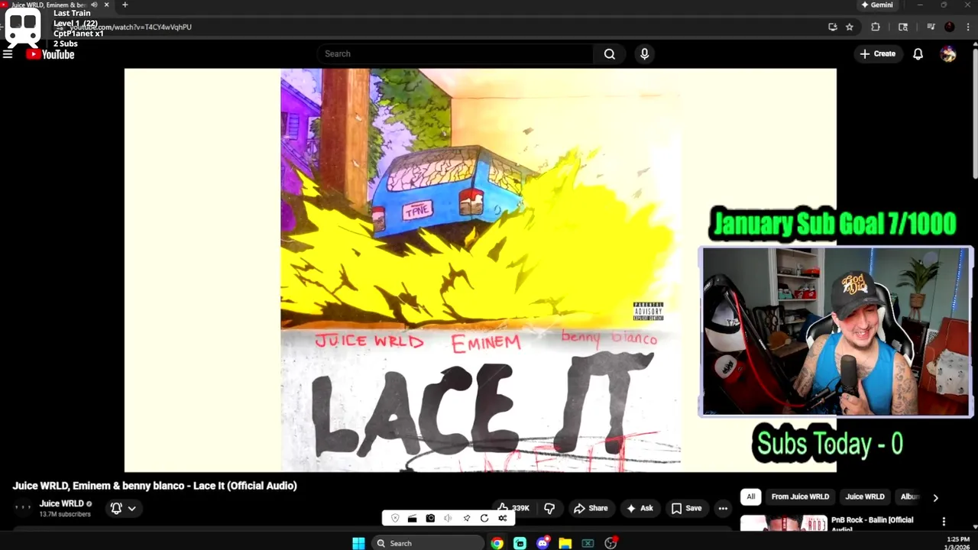Open PnB Rock - Ballin video title
Viewport: 978px width, 550px height.
(x=872, y=523)
